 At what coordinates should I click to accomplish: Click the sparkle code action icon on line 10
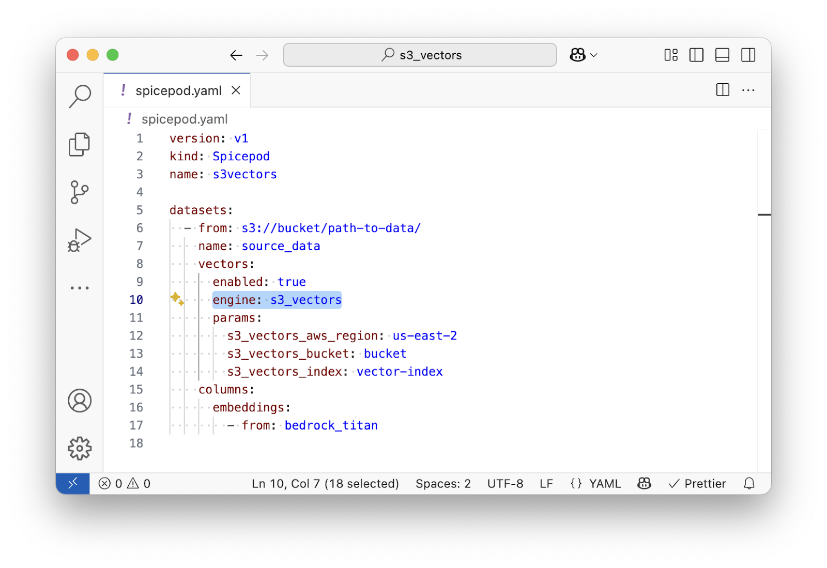click(x=177, y=299)
